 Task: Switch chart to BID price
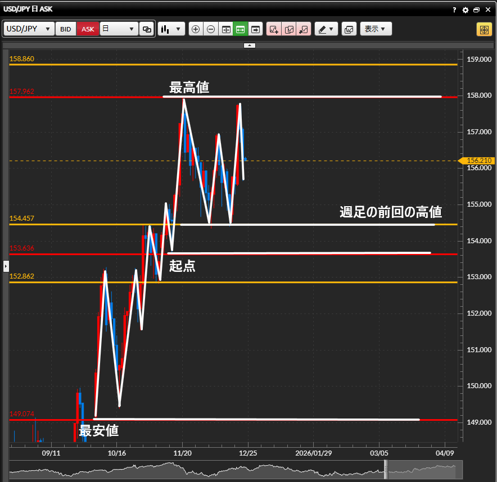66,29
